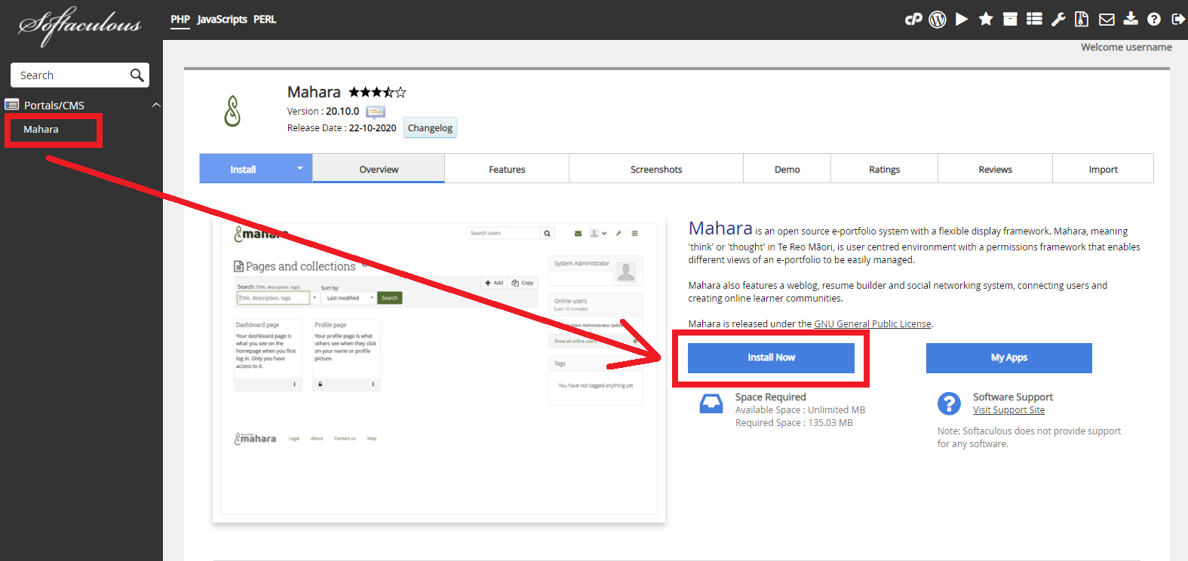Click the logout arrow icon
The height and width of the screenshot is (561, 1188).
pyautogui.click(x=1177, y=20)
